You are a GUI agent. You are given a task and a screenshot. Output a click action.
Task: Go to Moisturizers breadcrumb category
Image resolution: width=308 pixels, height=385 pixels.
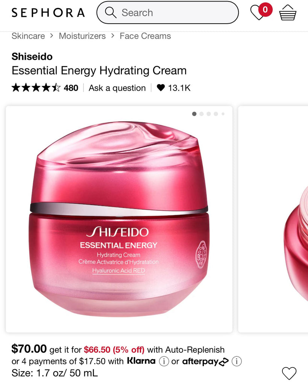click(82, 36)
